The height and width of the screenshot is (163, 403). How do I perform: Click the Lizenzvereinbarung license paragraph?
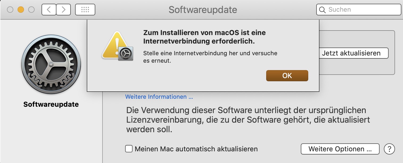(x=248, y=120)
